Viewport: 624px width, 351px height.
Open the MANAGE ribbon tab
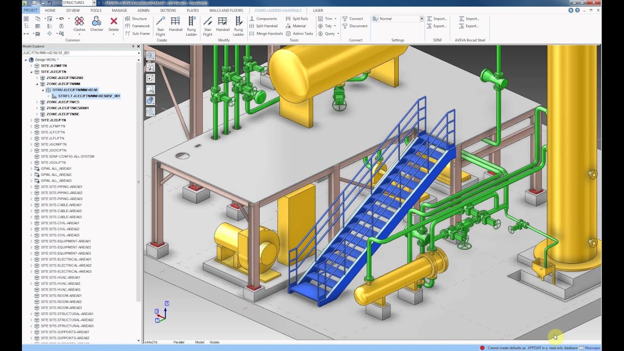(119, 10)
